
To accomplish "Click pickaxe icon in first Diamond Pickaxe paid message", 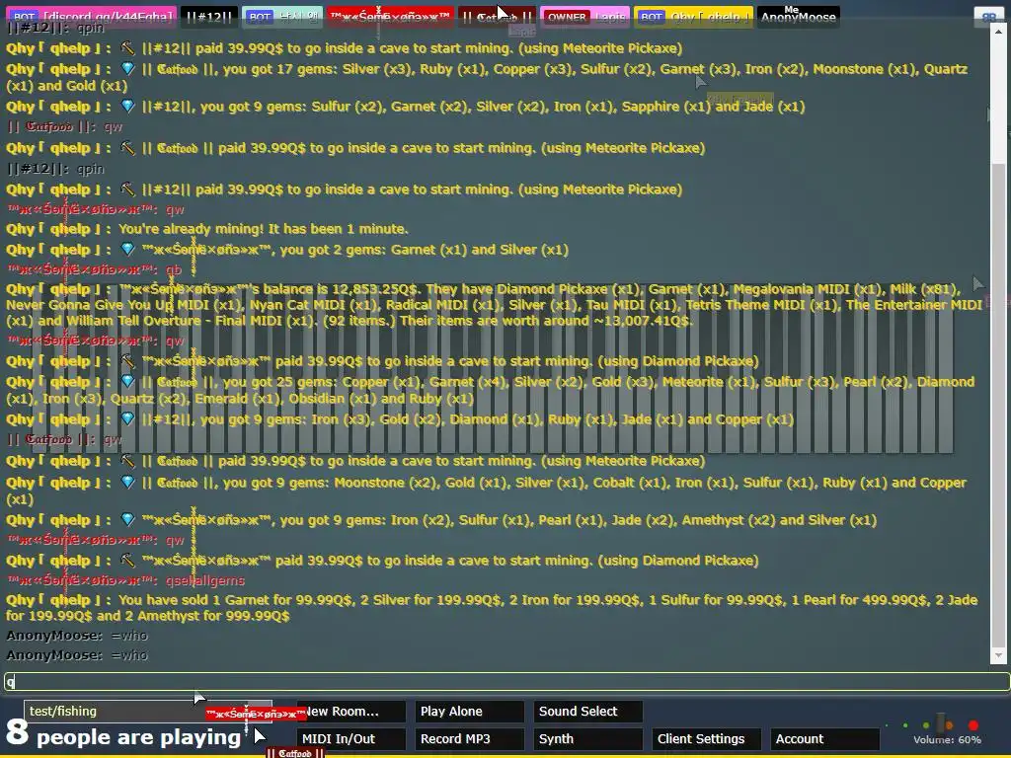I will (127, 361).
